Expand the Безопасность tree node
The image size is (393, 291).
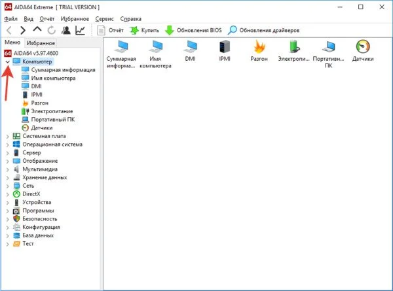pos(7,219)
